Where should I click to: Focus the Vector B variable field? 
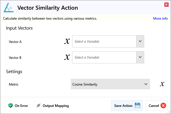[104, 57]
